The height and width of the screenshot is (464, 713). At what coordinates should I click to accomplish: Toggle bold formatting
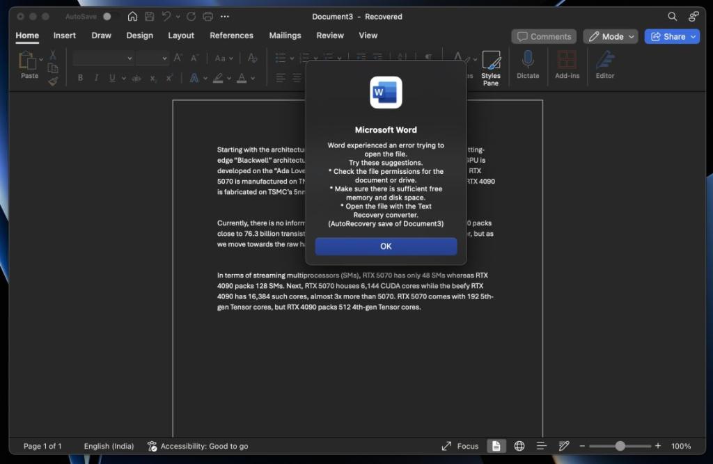[x=79, y=78]
